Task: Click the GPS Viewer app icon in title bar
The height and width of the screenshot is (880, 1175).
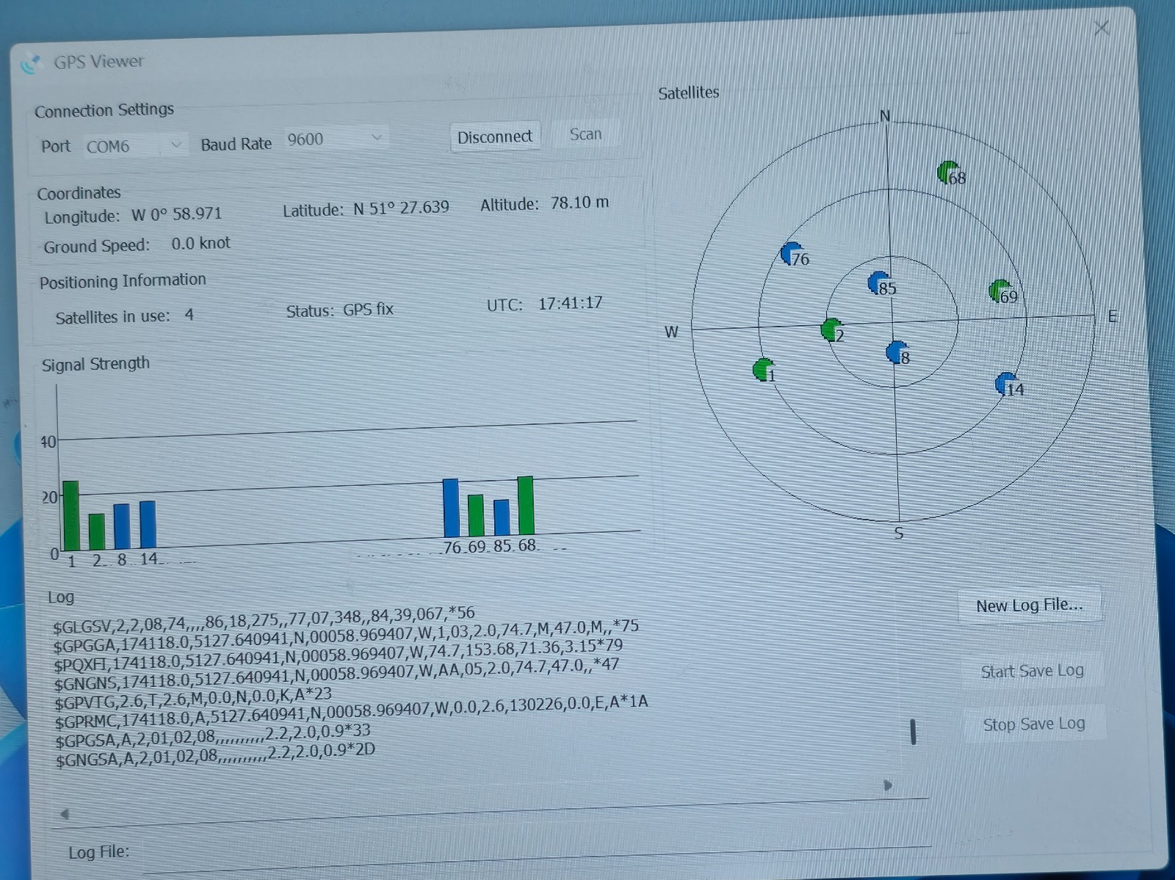Action: tap(30, 65)
